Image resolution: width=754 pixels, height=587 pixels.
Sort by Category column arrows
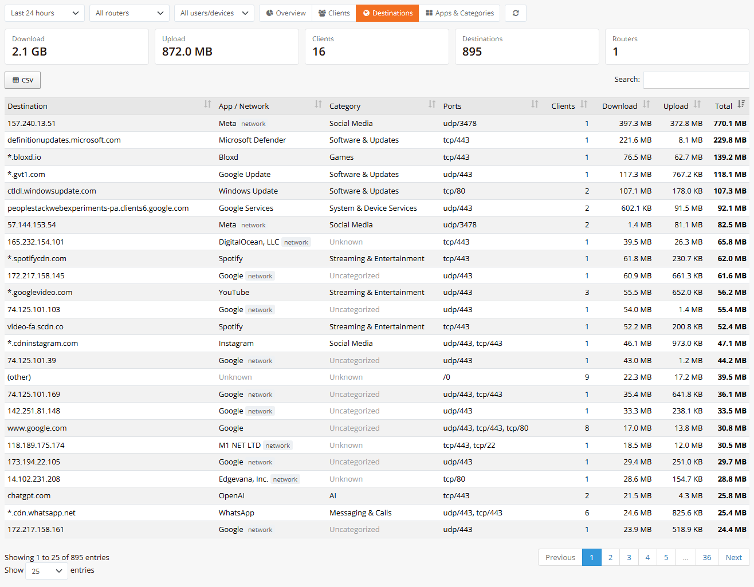432,104
